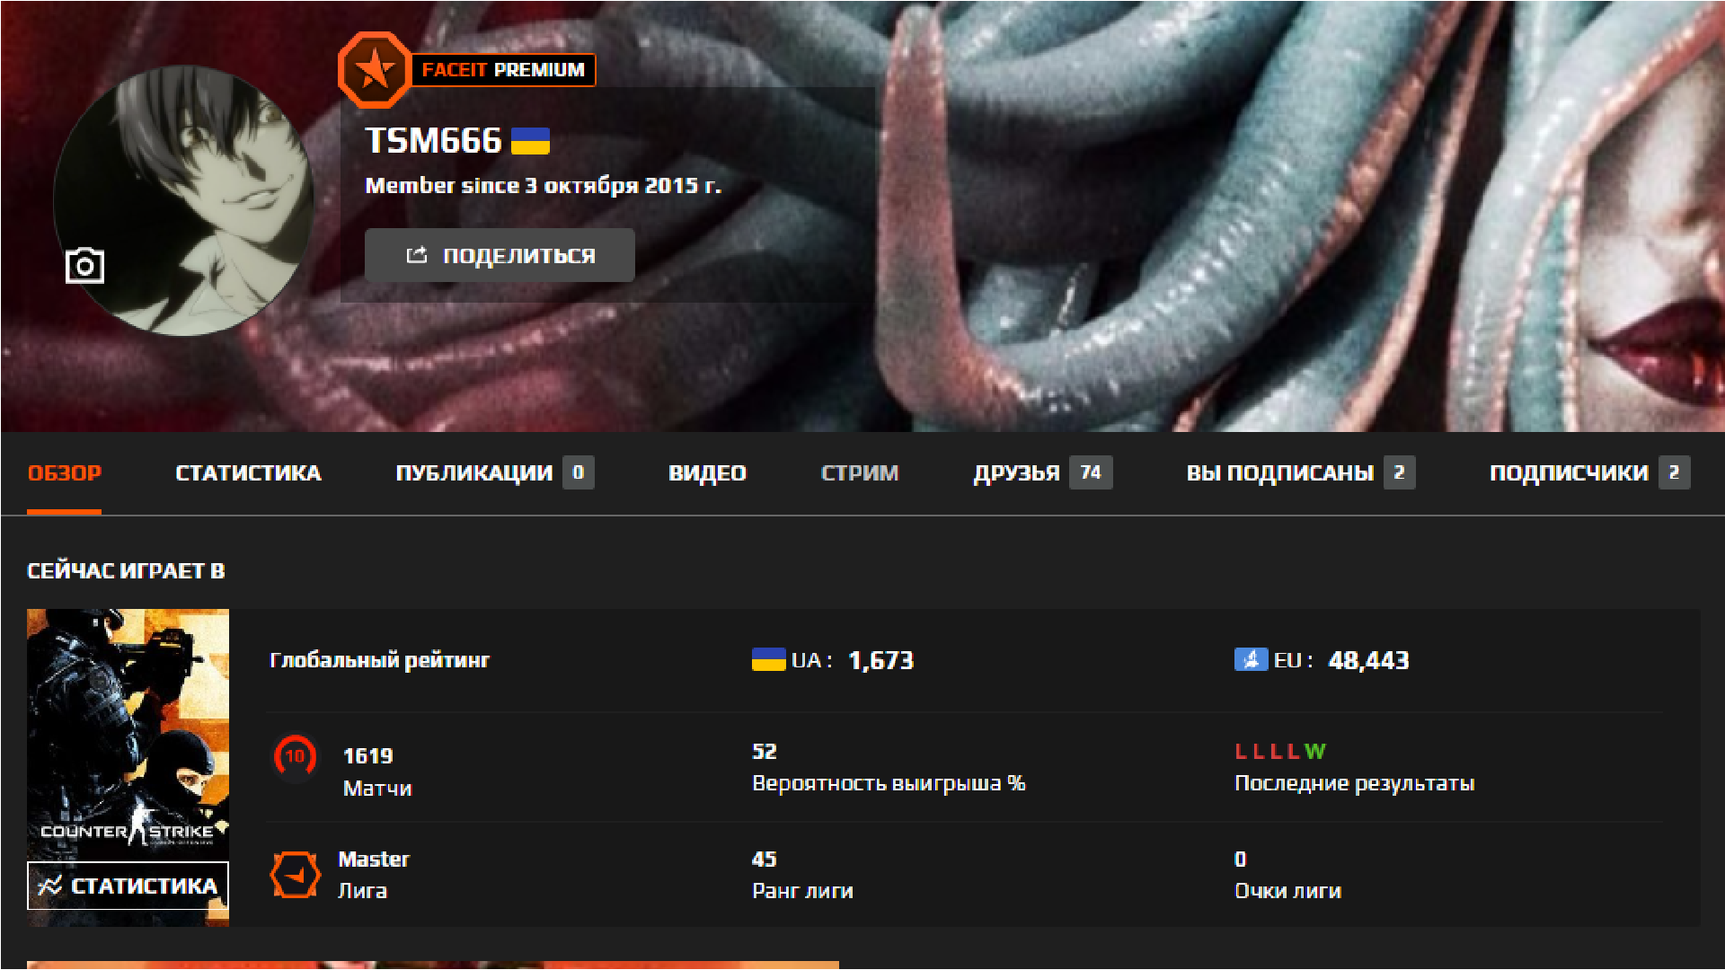
Task: Open the Публикации tab
Action: tap(474, 473)
